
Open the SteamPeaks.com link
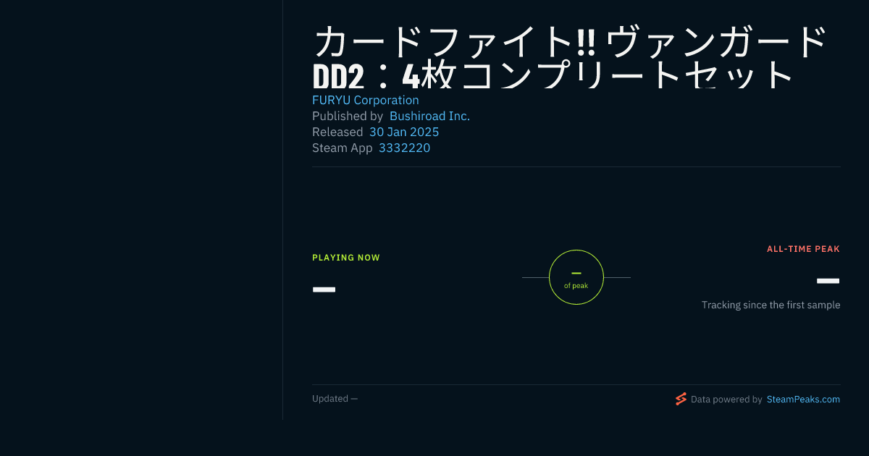(803, 400)
